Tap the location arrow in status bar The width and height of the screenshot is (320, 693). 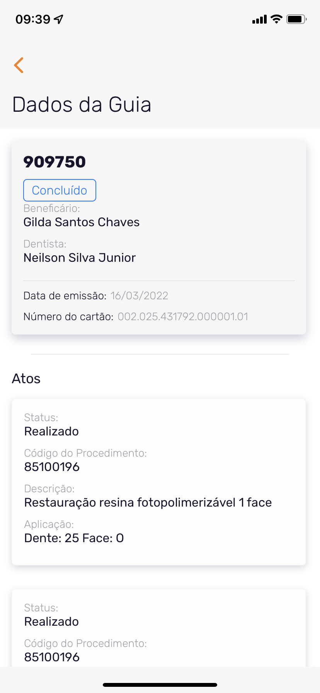pyautogui.click(x=59, y=19)
